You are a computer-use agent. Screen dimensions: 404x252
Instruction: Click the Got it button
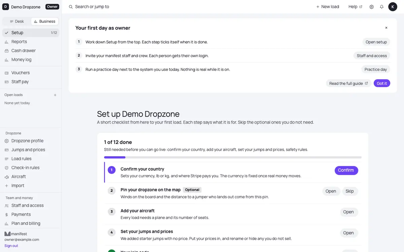click(x=382, y=83)
